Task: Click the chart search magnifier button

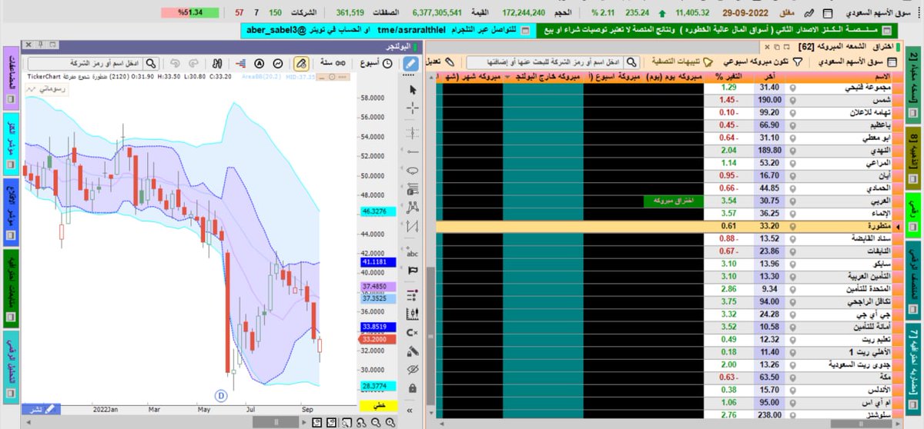Action: (152, 63)
